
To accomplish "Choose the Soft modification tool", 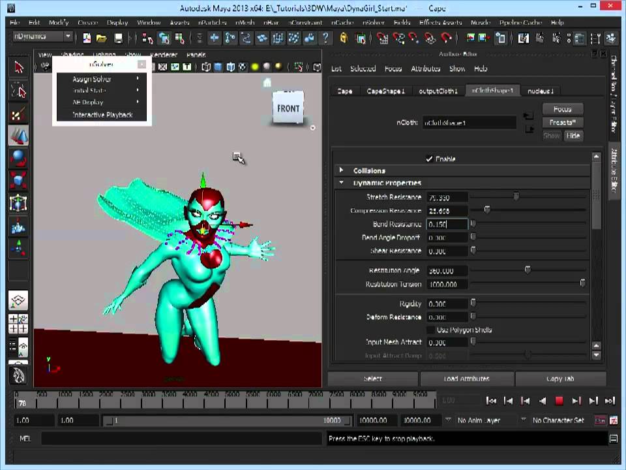I will [x=18, y=227].
